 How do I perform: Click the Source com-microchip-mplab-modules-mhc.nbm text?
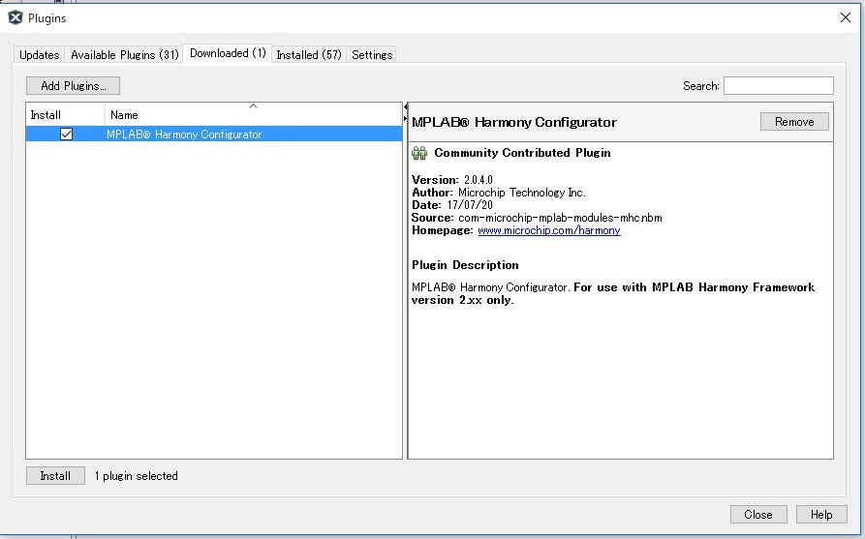click(x=537, y=218)
